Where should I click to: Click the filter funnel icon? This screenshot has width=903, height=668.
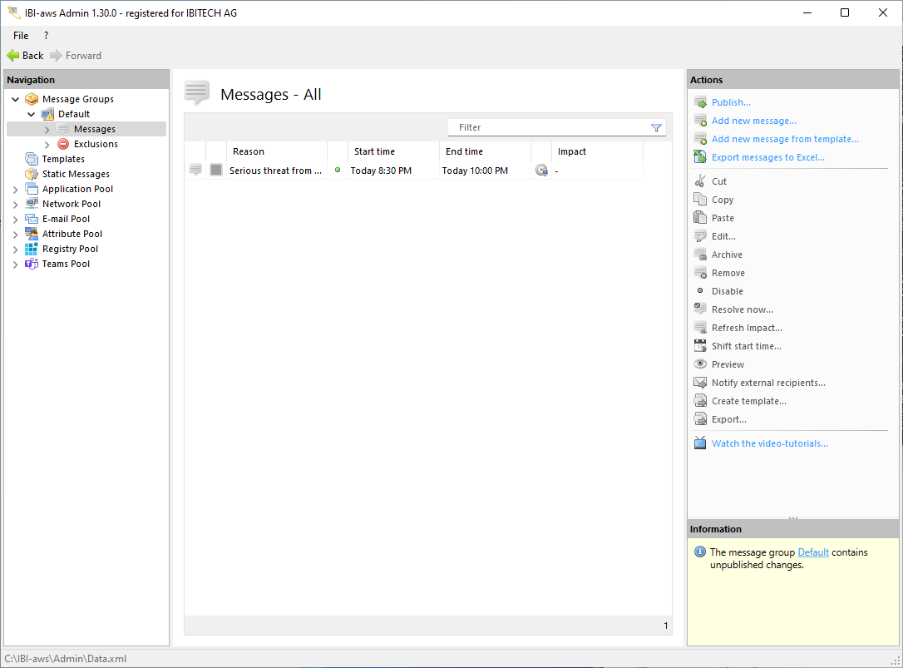point(656,128)
